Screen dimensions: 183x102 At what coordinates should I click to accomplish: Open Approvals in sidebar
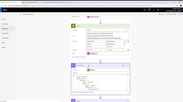[x=5, y=24]
